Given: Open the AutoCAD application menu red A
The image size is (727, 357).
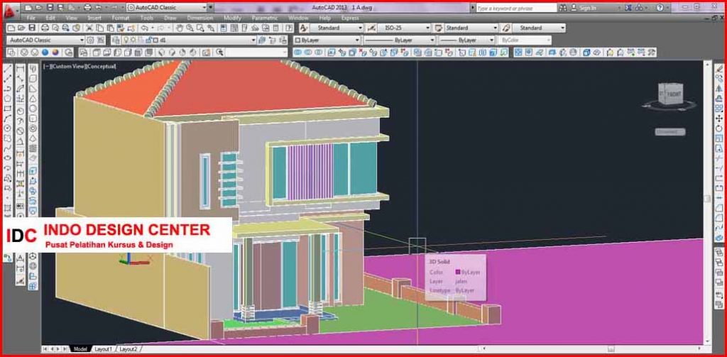Looking at the screenshot, I should pyautogui.click(x=10, y=10).
